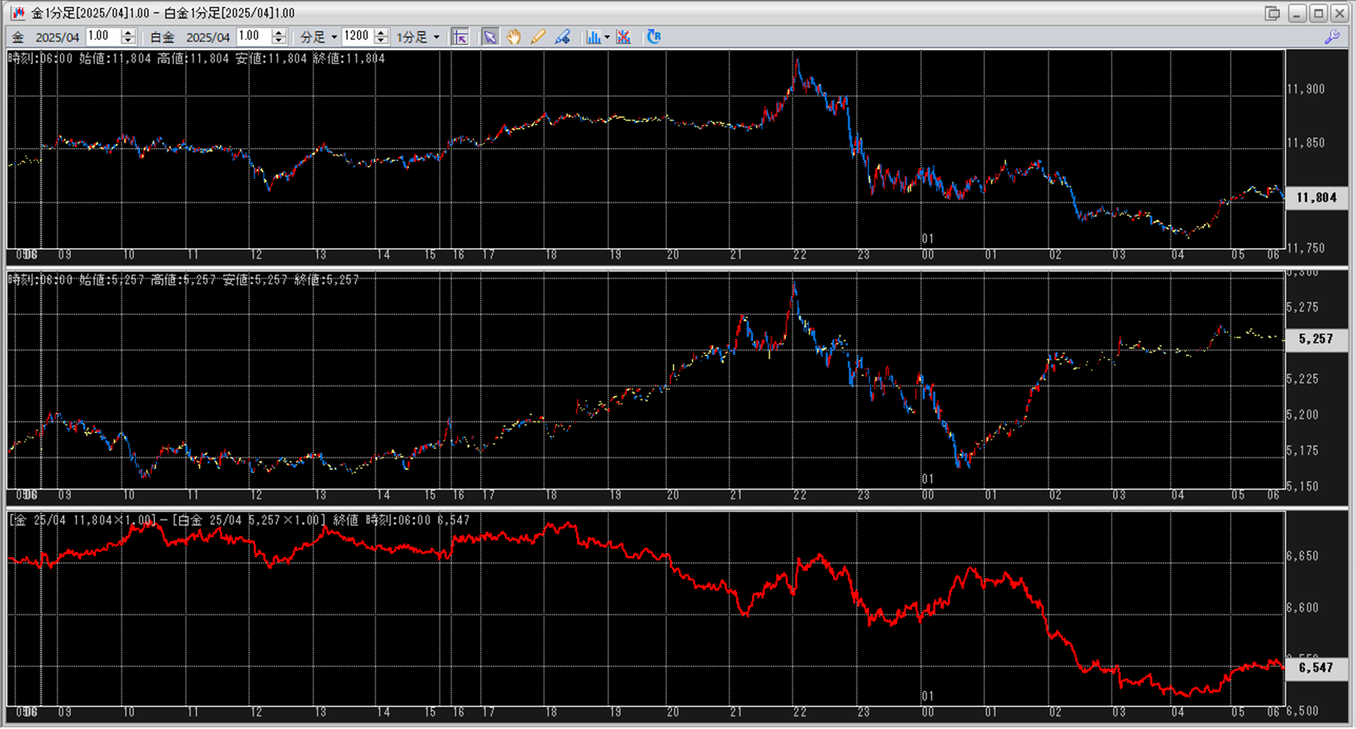This screenshot has height=729, width=1356.
Task: Expand arrow beside bar chart icon
Action: coord(607,37)
